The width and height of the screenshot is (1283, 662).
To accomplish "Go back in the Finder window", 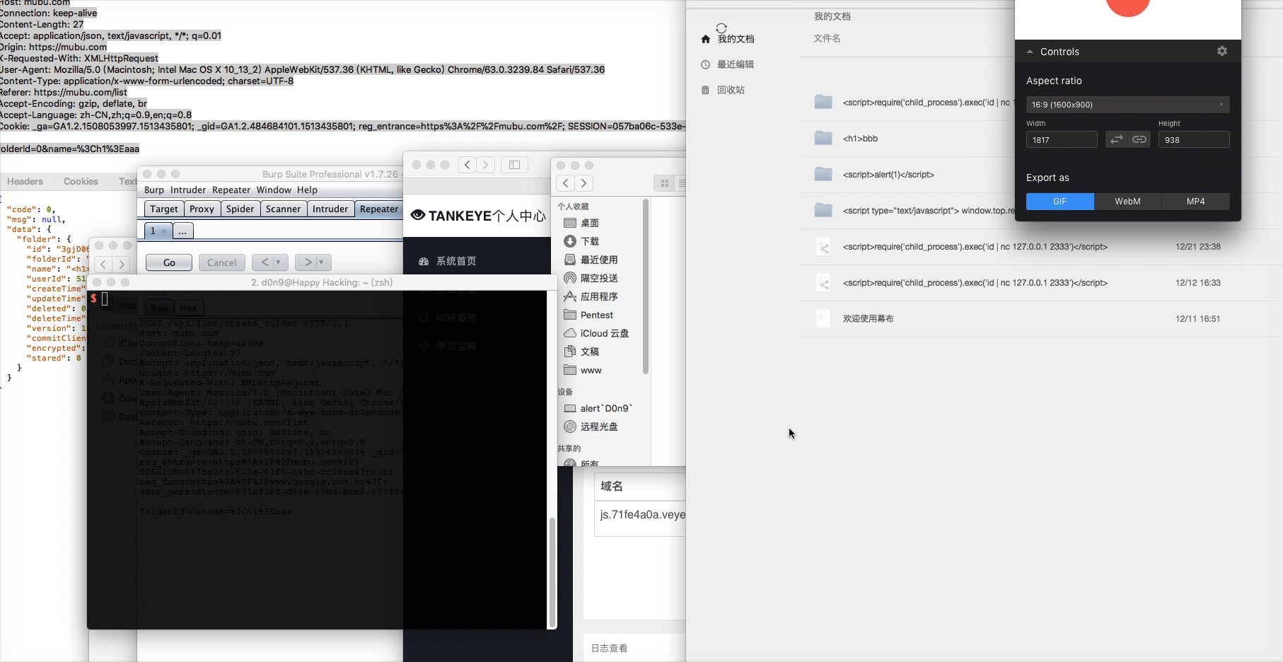I will click(565, 183).
